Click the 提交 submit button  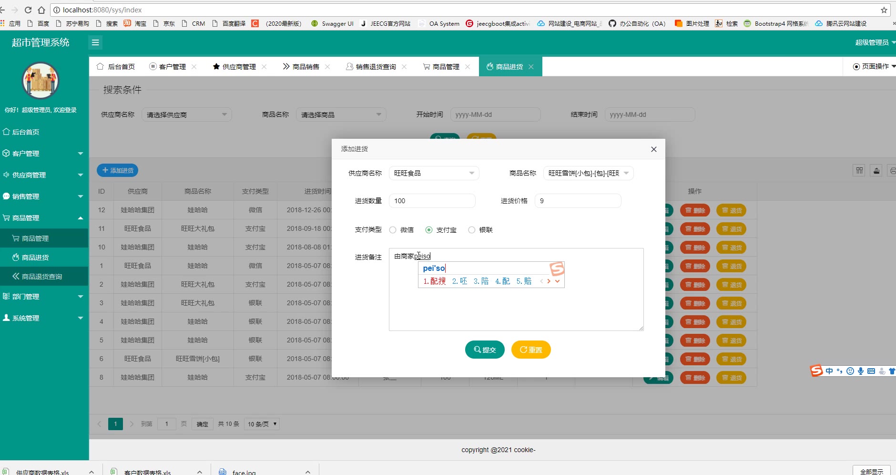click(485, 350)
